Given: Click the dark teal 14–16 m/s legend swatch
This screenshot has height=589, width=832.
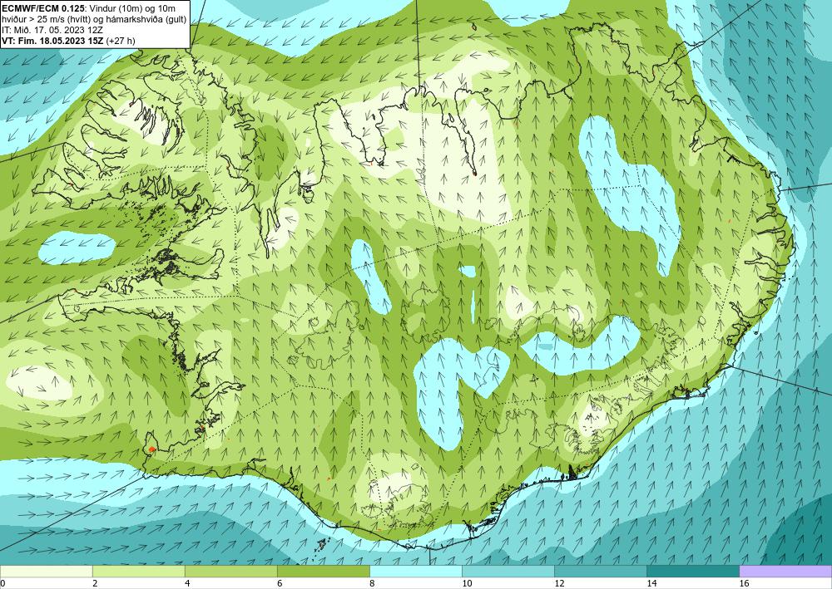Looking at the screenshot, I should pyautogui.click(x=692, y=572).
